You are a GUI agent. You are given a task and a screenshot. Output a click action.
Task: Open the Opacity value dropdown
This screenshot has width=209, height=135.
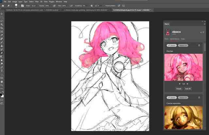47,6
